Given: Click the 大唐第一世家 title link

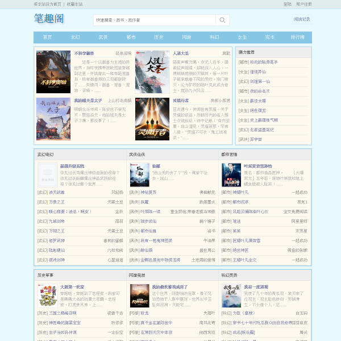Looking at the screenshot, I should pyautogui.click(x=72, y=287).
